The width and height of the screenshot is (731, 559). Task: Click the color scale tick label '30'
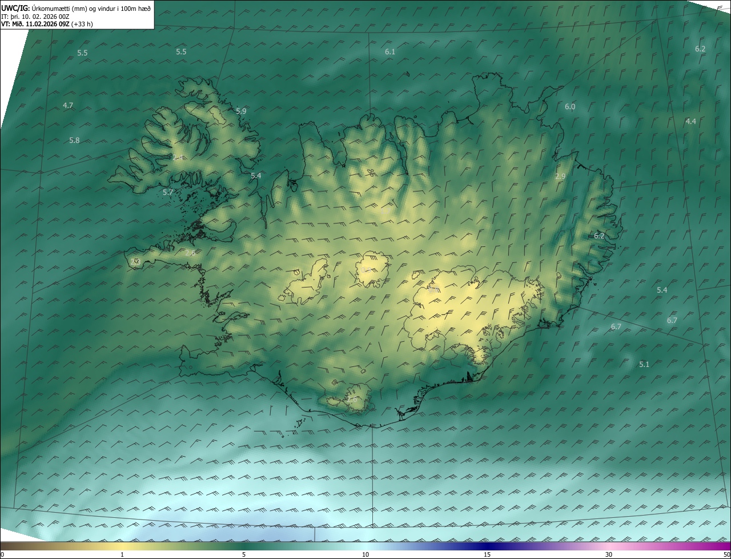(609, 554)
